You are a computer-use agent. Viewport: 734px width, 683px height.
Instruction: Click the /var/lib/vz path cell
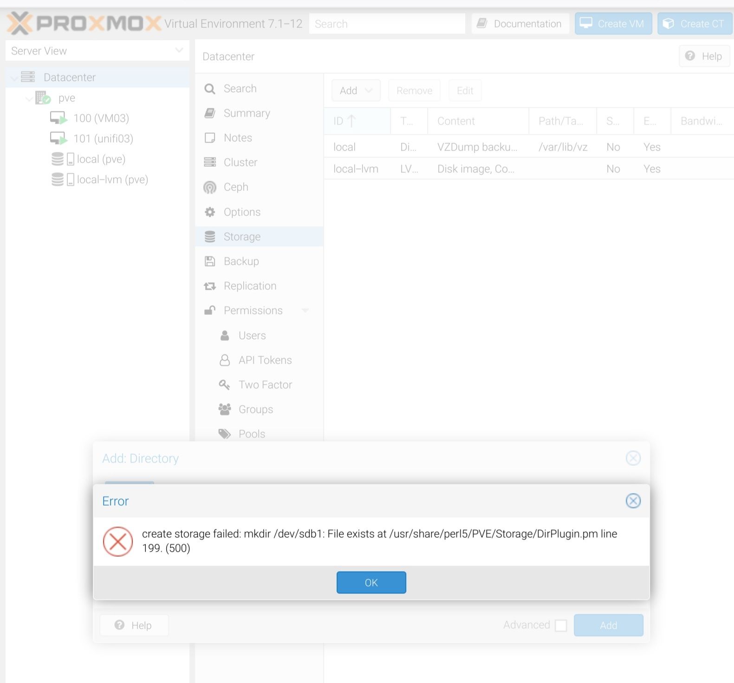tap(563, 147)
